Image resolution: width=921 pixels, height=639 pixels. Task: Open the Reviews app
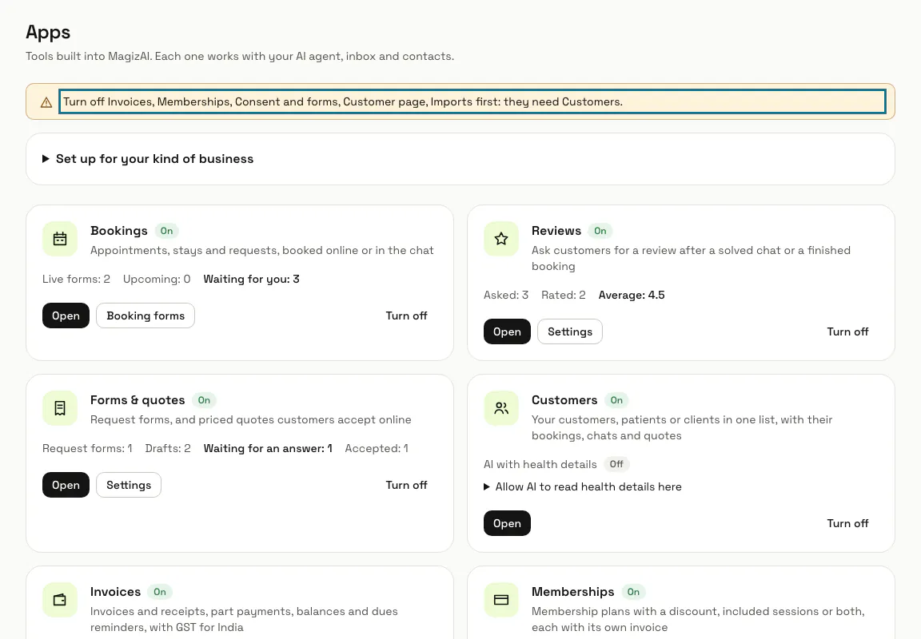(x=507, y=331)
